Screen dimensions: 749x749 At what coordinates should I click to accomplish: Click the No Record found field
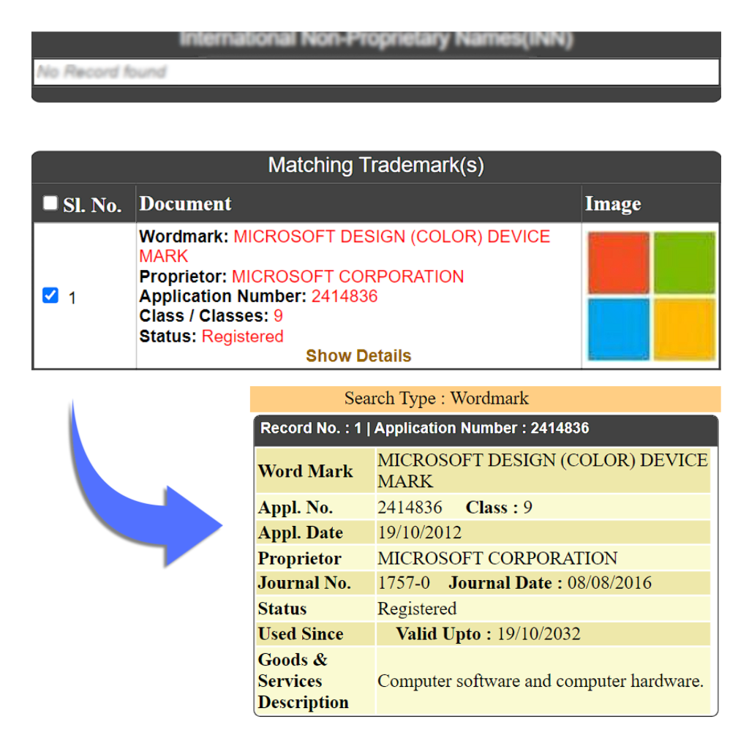375,72
